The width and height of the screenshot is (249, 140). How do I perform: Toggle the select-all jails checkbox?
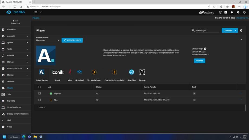(x=40, y=87)
